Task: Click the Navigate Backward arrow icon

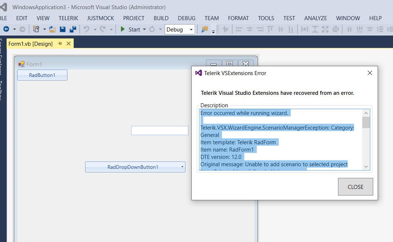Action: click(6, 29)
